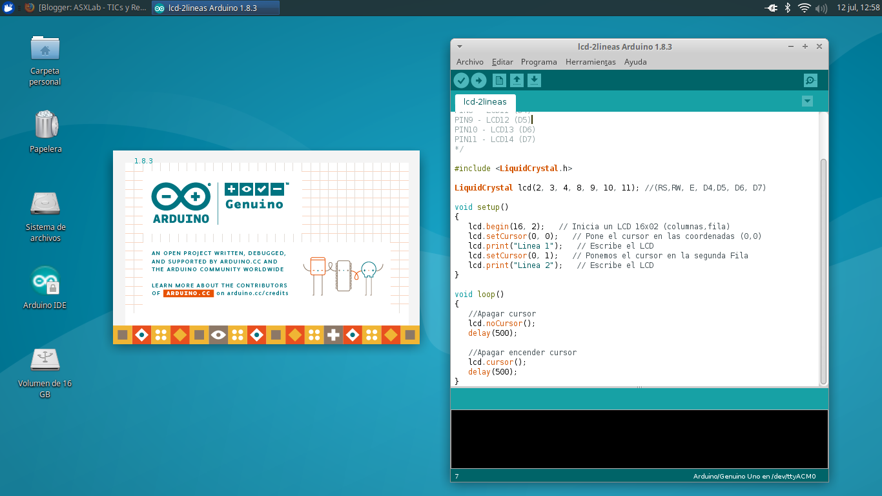Open the tab list dropdown arrow

pos(807,101)
